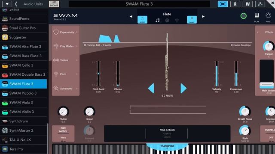Choose SWAM Piccolo 3 from list
Screen dimensions: 275x154
coord(24,93)
